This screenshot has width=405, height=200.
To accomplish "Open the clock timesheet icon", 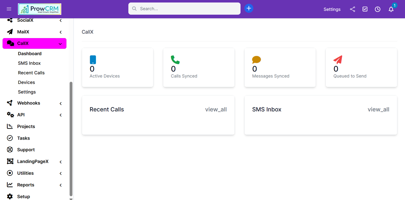I will coord(378,9).
